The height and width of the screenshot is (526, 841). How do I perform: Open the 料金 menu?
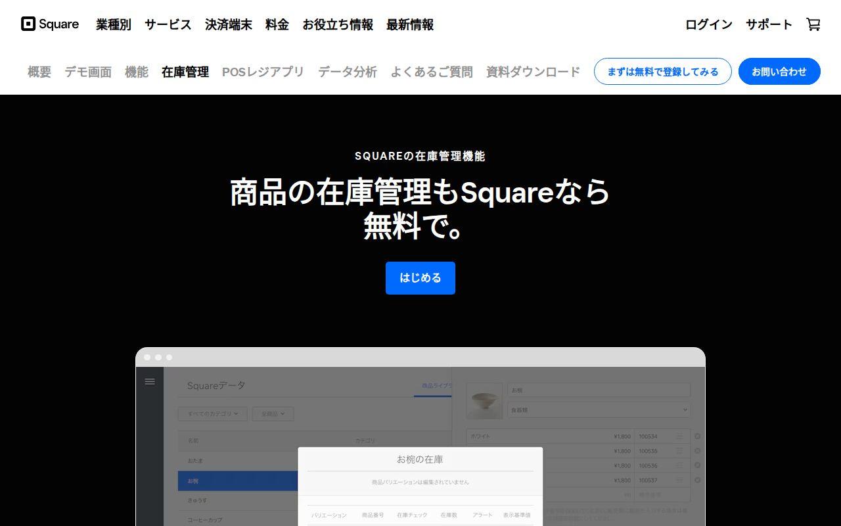click(x=277, y=24)
